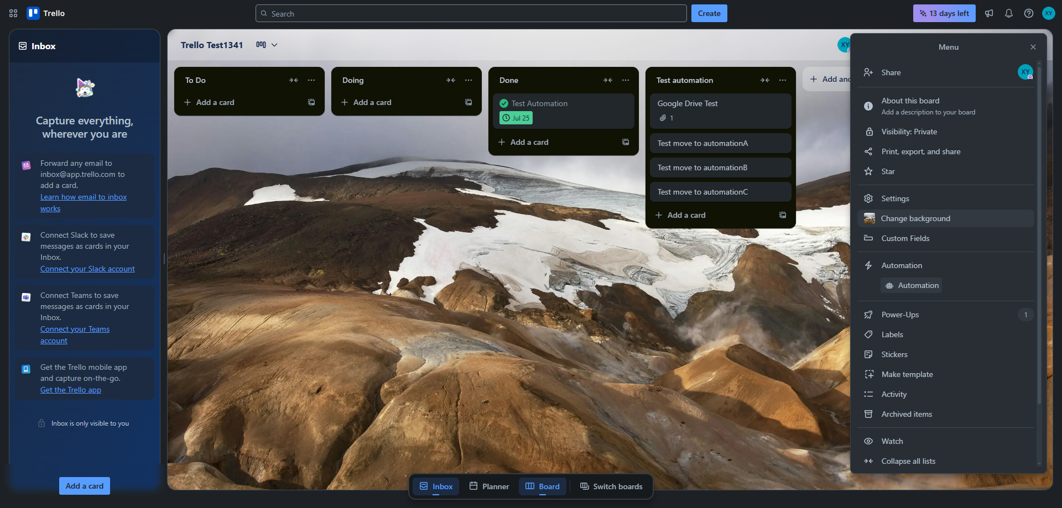Collapse the Test automation list
1062x508 pixels.
pos(765,80)
